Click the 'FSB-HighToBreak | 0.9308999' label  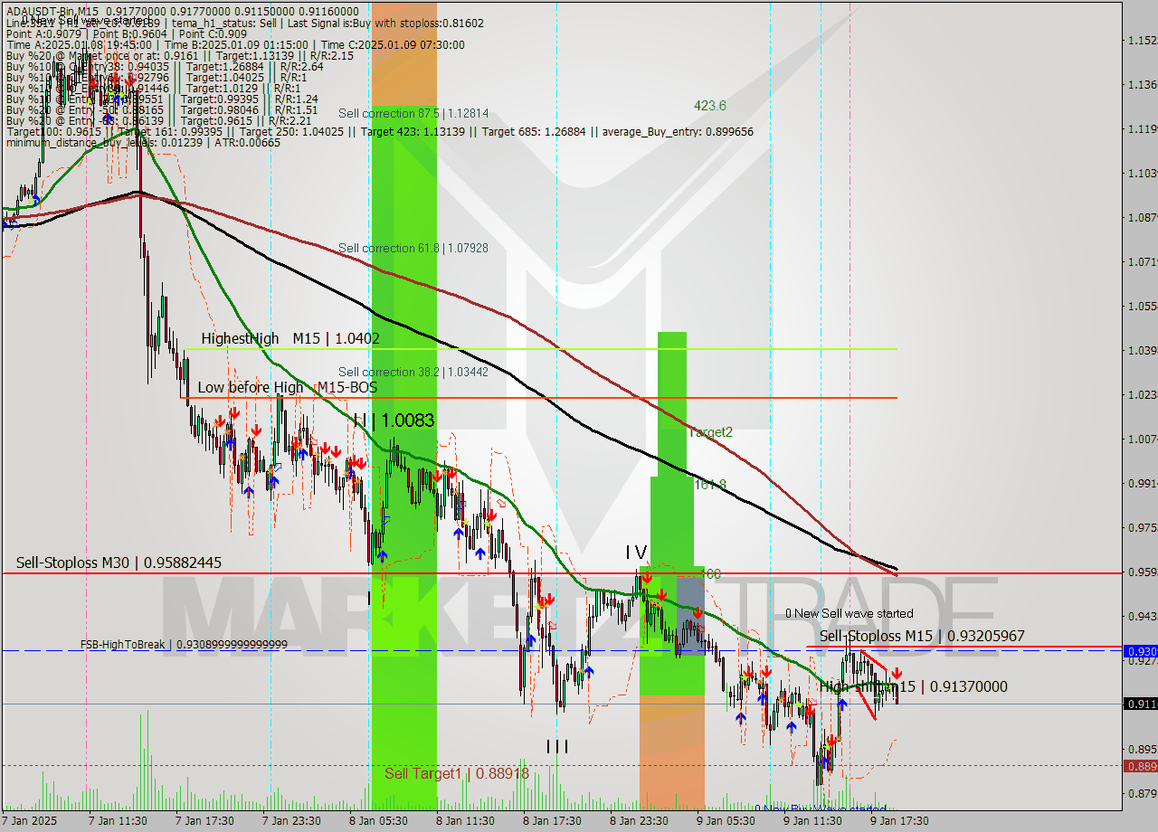click(x=184, y=645)
